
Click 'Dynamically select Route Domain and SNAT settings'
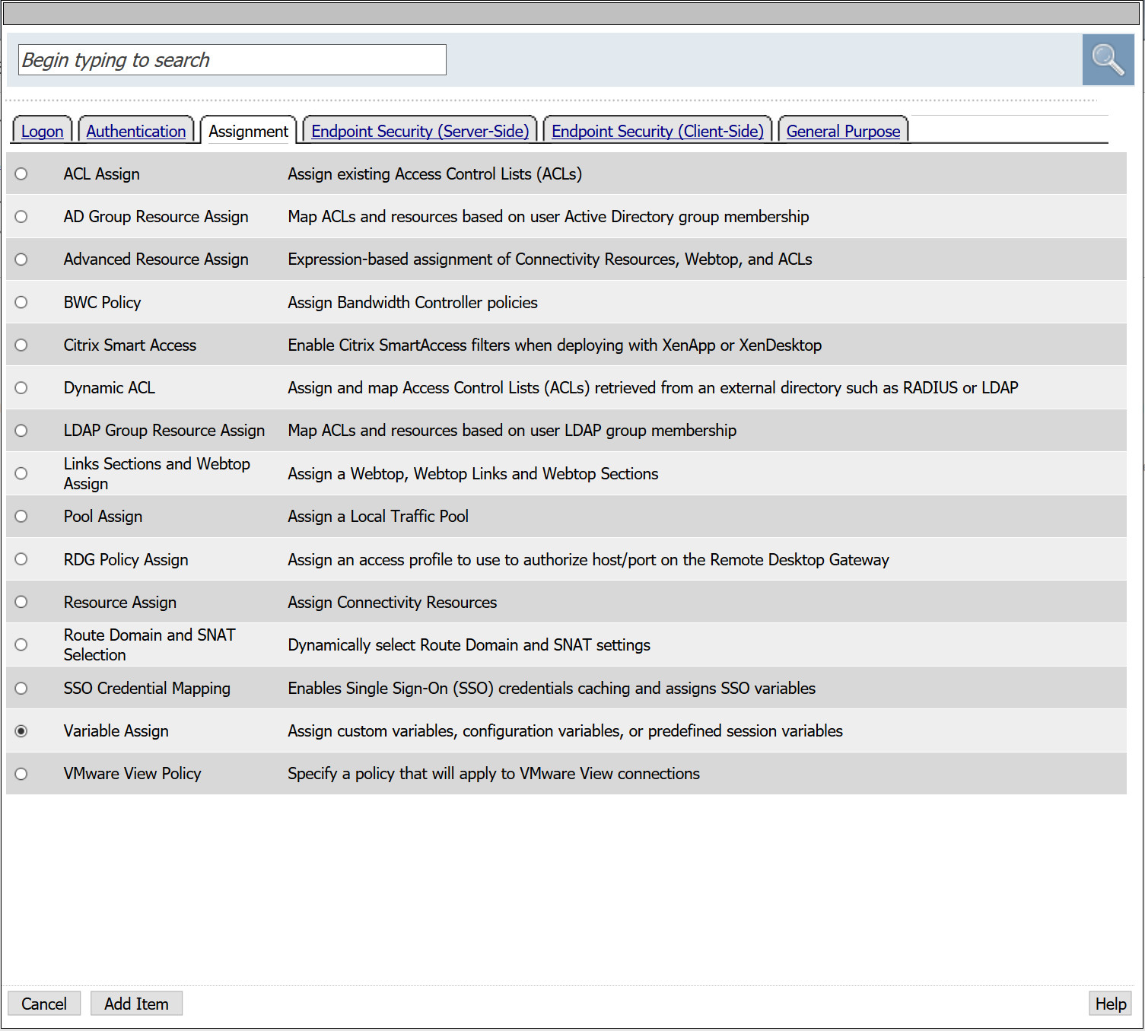pos(469,645)
